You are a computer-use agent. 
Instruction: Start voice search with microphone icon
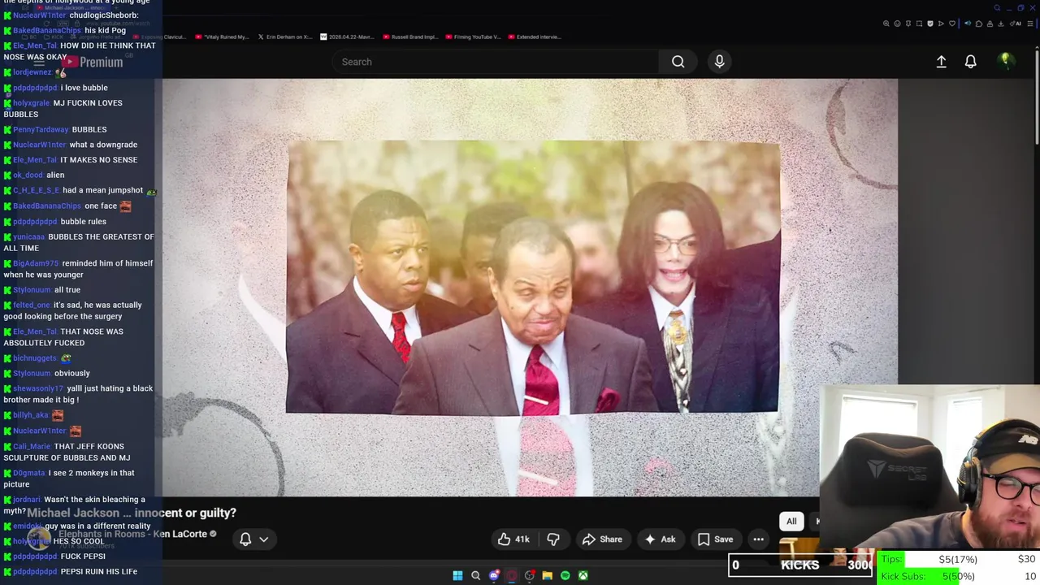(x=719, y=62)
